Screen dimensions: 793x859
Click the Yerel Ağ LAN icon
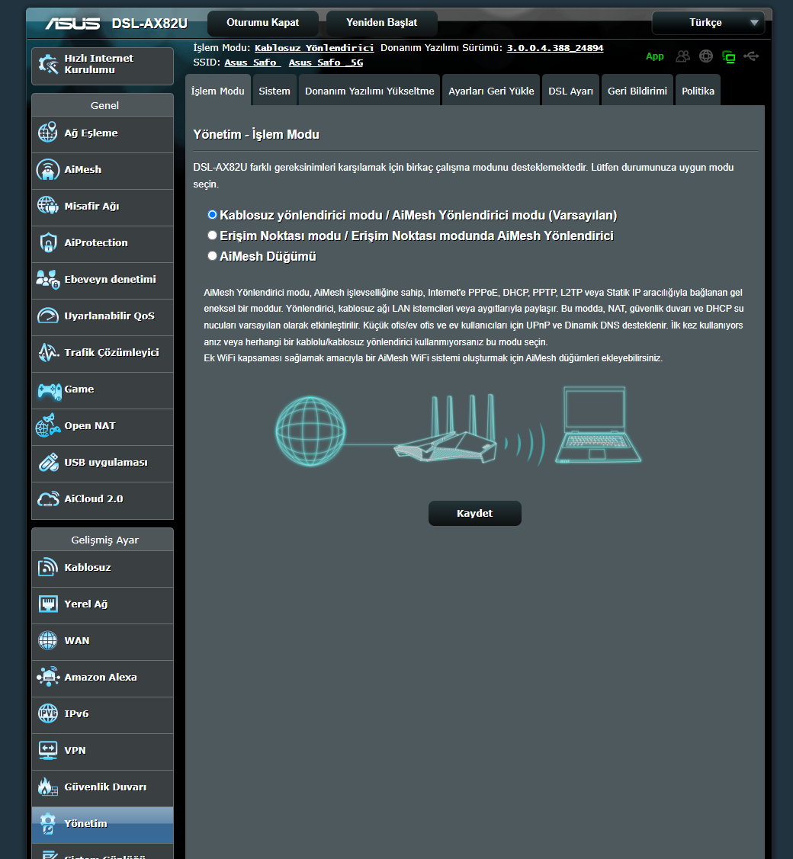pos(48,604)
